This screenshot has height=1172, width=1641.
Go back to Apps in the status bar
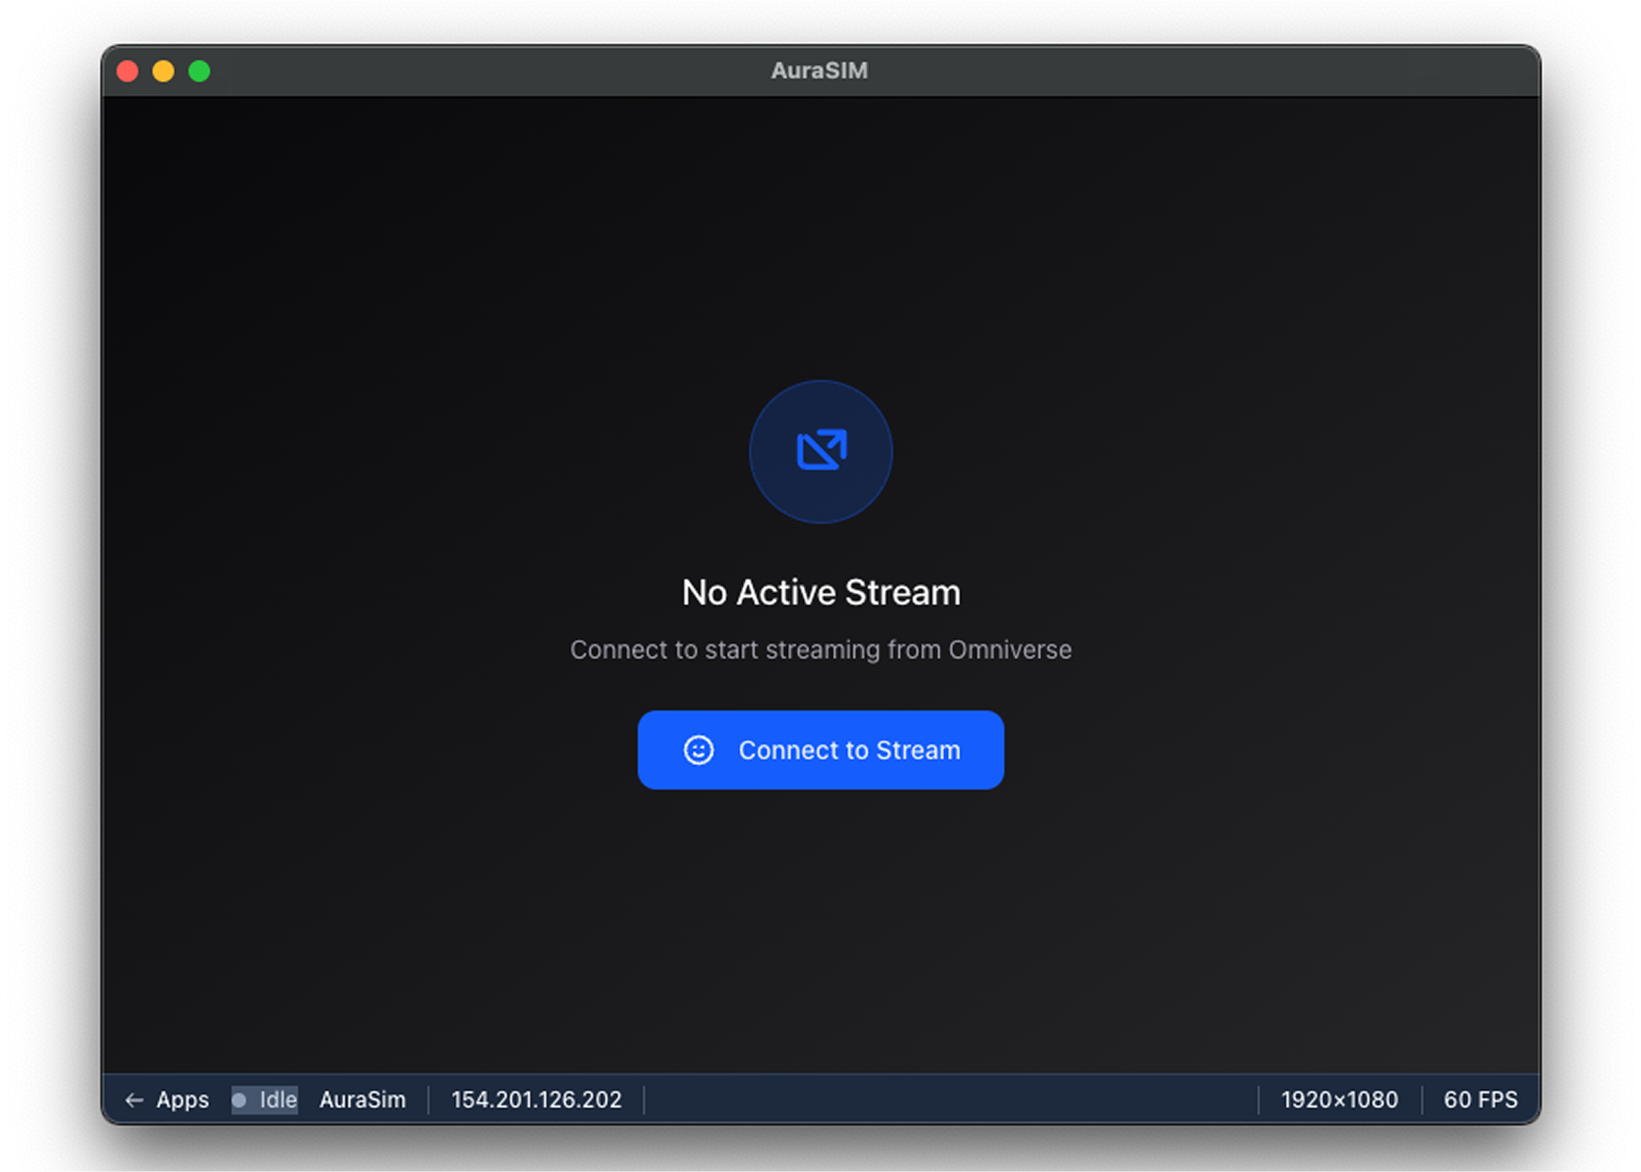point(167,1100)
